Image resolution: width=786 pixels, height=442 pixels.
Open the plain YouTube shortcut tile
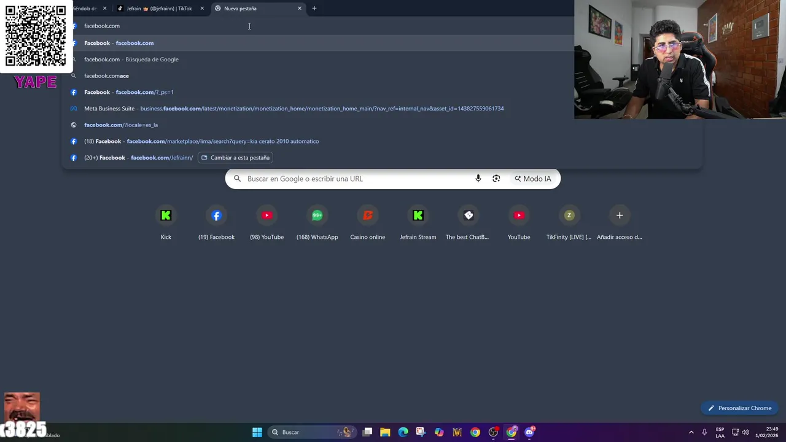[519, 223]
